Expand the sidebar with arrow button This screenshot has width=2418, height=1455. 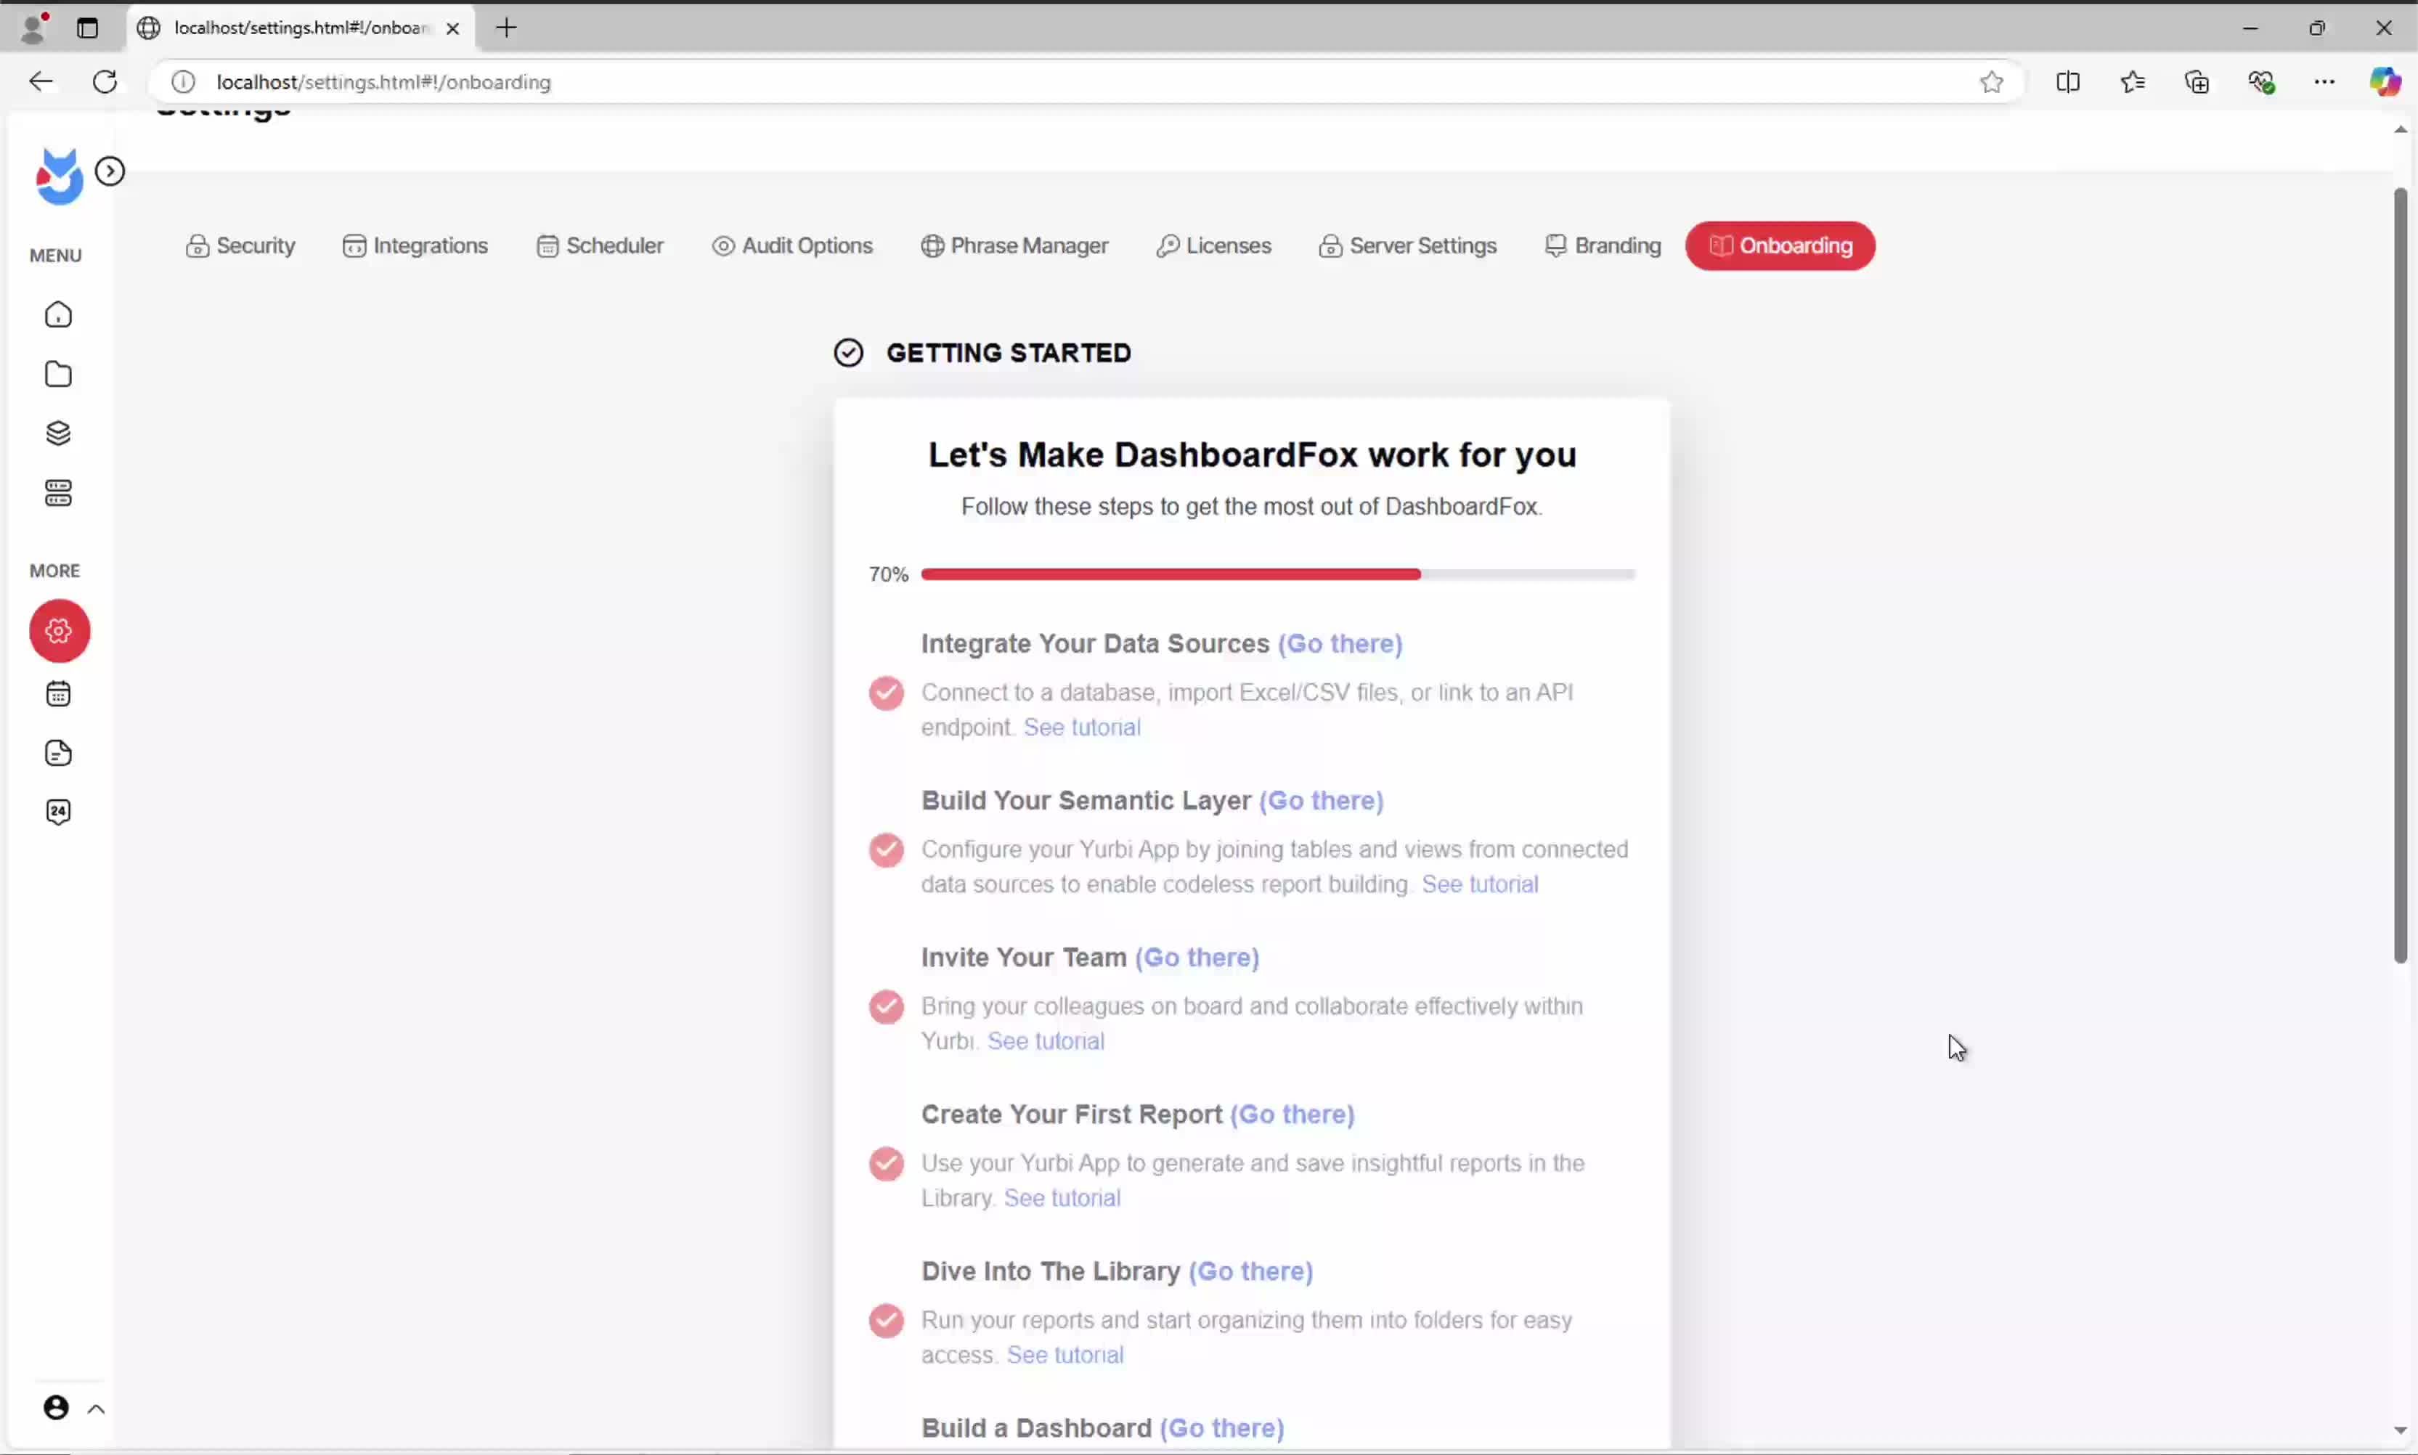click(x=110, y=171)
